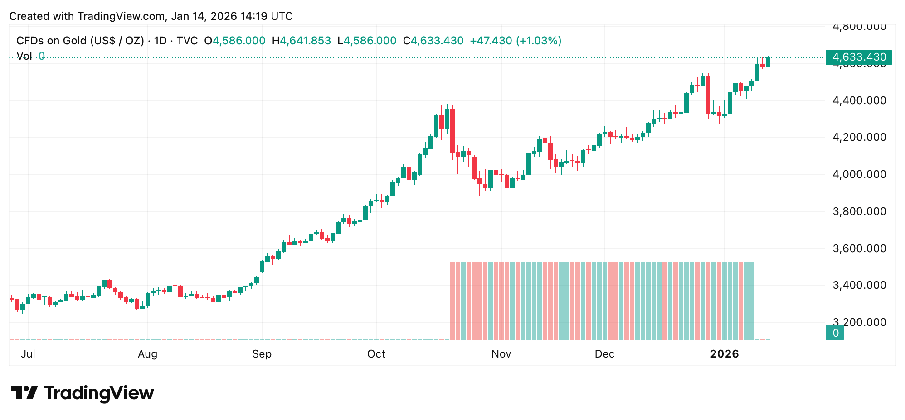The width and height of the screenshot is (905, 420).
Task: Click the Nov label on time axis
Action: 501,354
